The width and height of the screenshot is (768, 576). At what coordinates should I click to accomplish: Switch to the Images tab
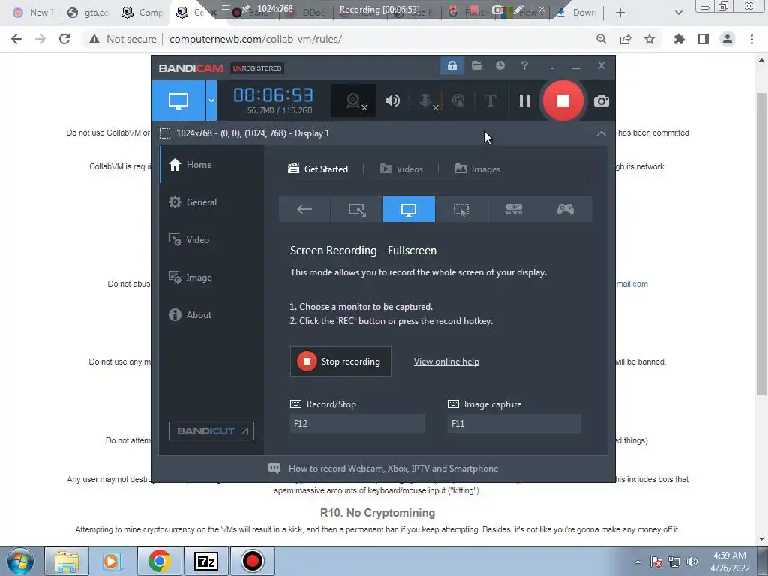(478, 169)
